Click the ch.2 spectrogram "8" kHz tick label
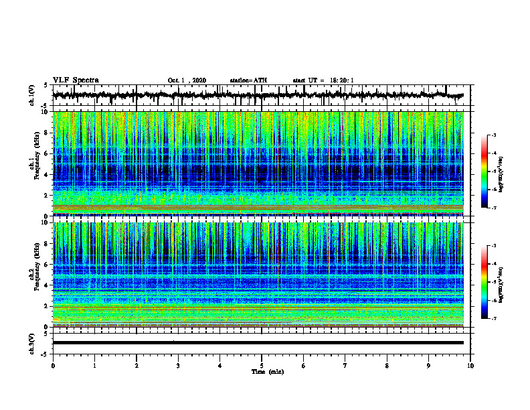530x410 pixels. coord(47,244)
